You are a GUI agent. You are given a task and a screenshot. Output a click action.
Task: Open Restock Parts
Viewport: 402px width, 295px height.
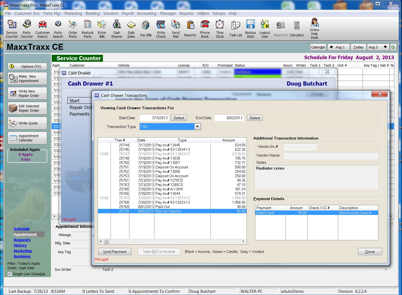87,29
